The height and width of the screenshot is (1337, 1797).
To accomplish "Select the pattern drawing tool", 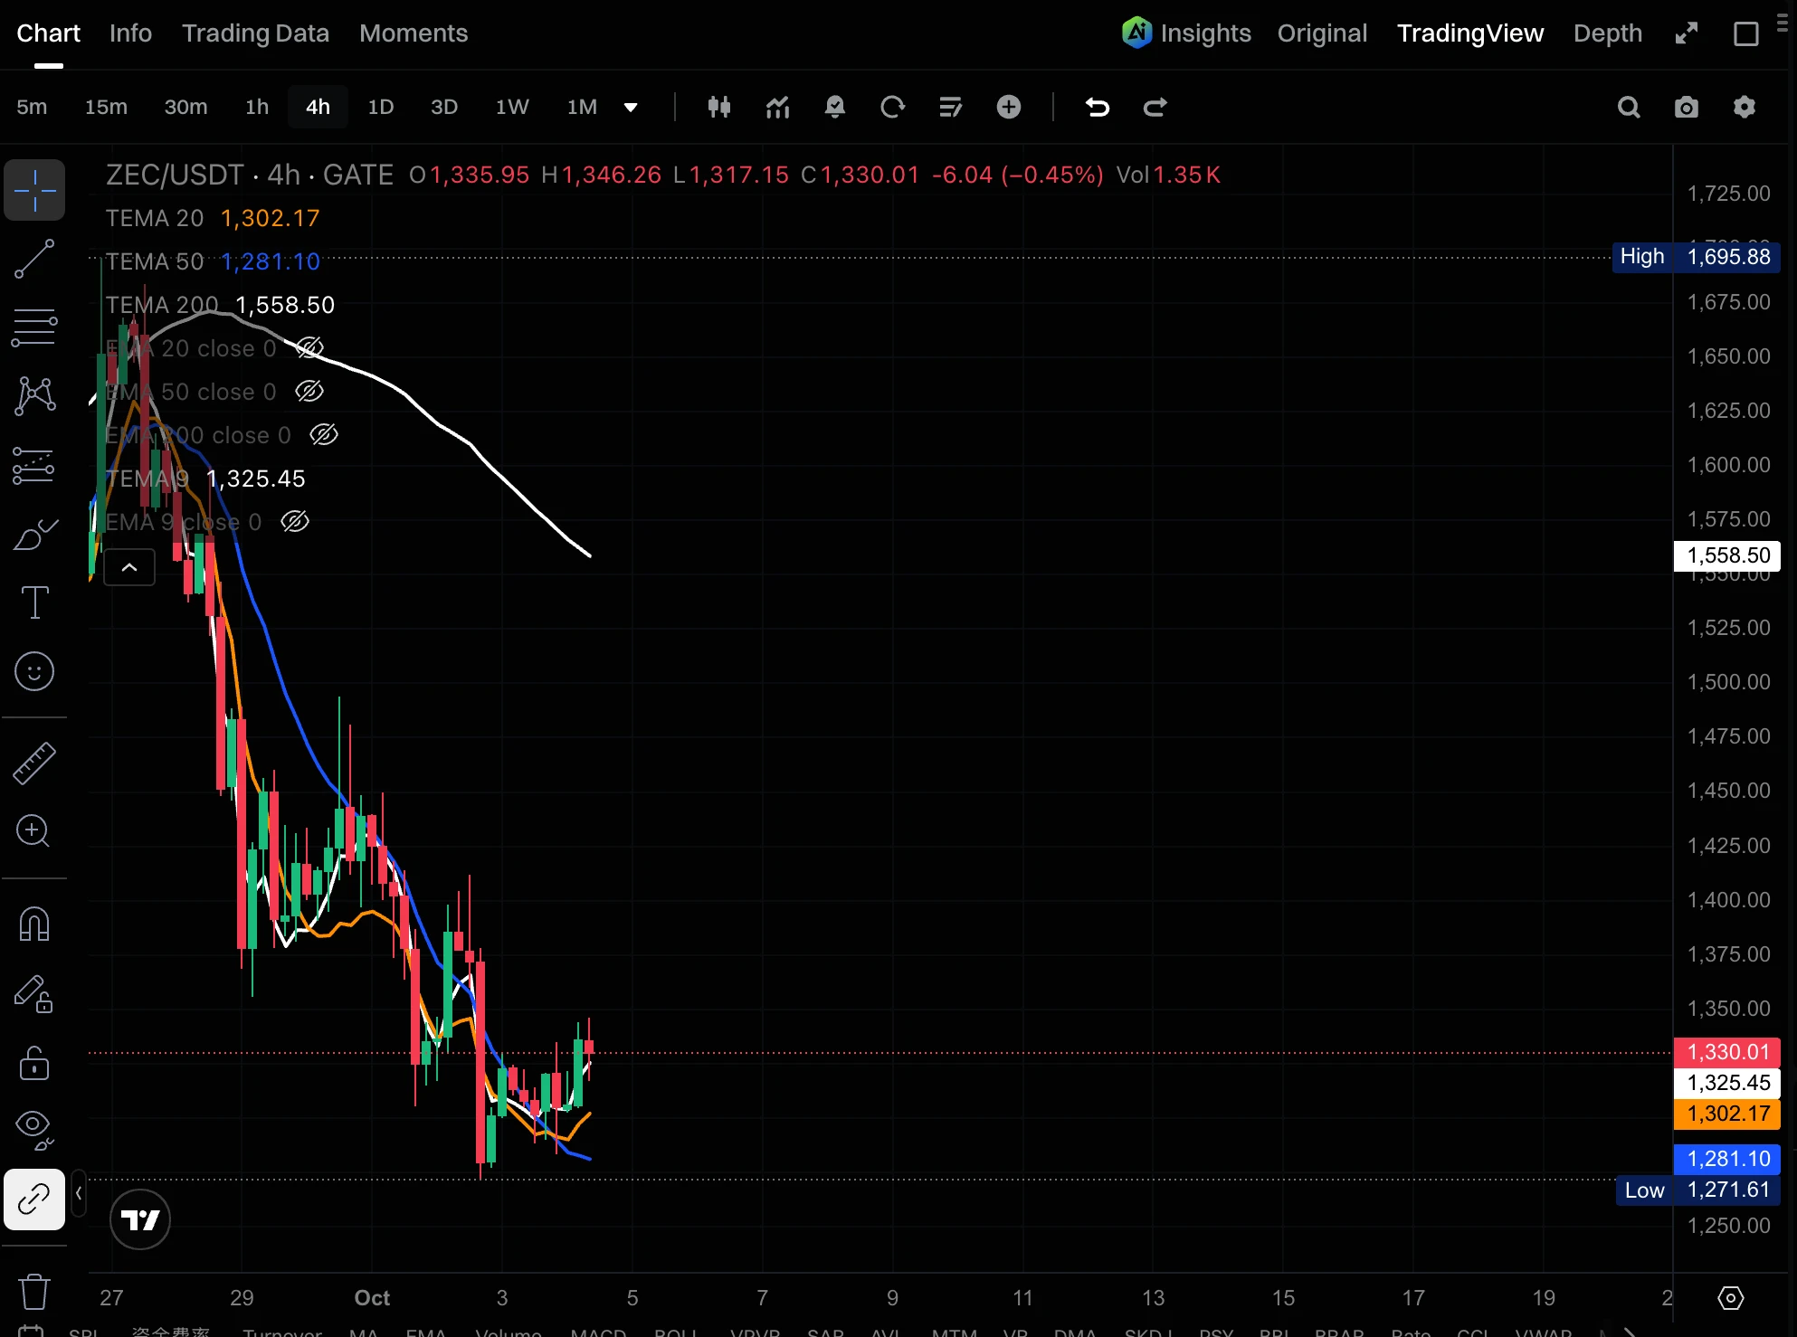I will pos(34,396).
